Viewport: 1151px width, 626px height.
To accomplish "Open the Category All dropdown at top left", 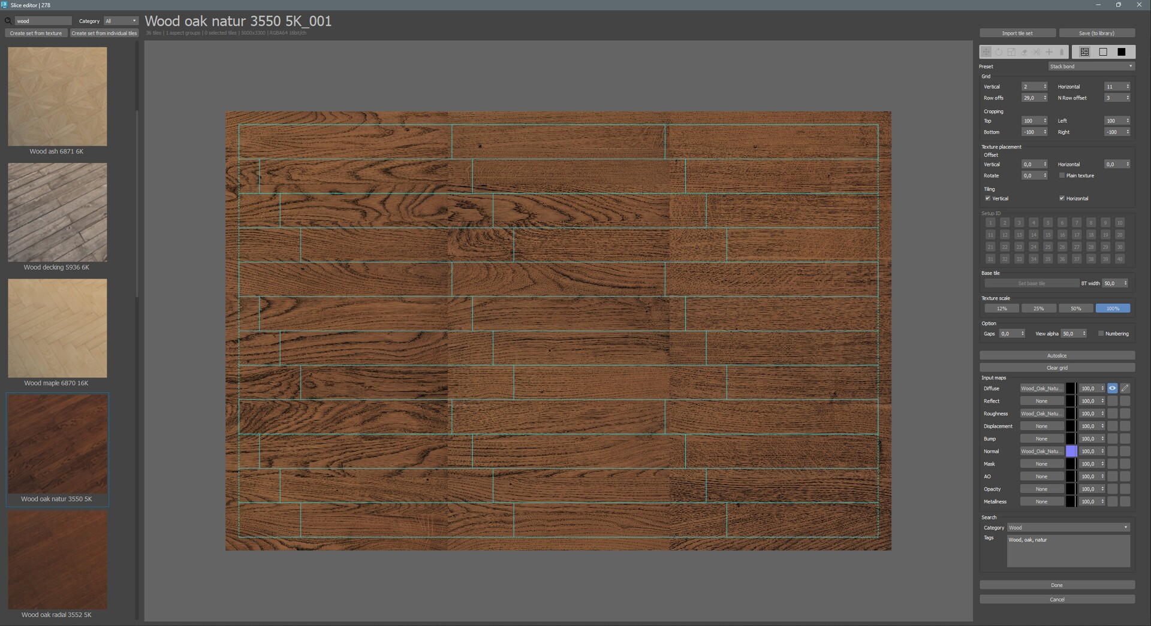I will [x=121, y=21].
